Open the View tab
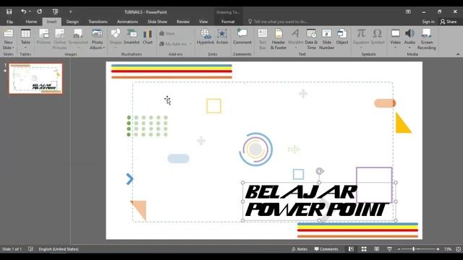 203,22
